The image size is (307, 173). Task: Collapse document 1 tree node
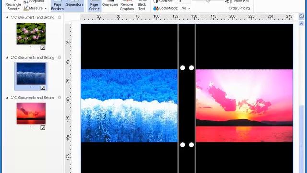pyautogui.click(x=7, y=17)
